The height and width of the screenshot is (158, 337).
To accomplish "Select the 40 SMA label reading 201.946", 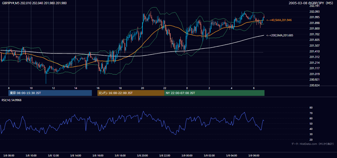I will coord(279,20).
